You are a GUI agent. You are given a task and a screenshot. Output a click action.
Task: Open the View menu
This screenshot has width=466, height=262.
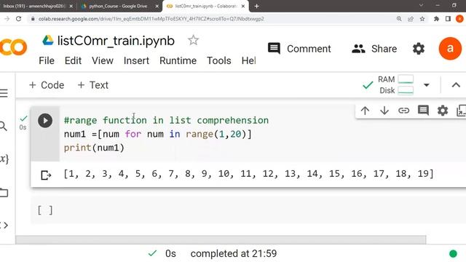click(x=103, y=60)
